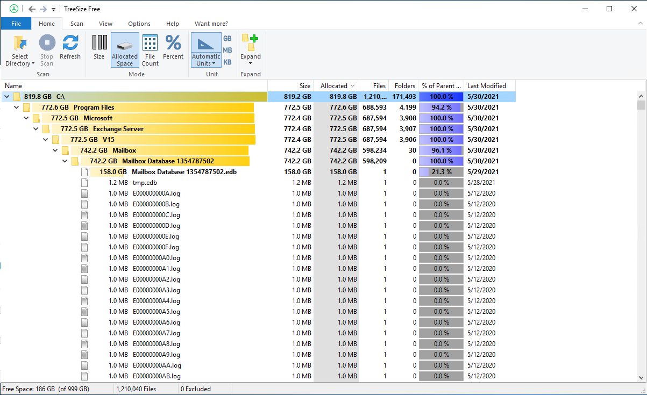Open the Help tab

pyautogui.click(x=173, y=24)
